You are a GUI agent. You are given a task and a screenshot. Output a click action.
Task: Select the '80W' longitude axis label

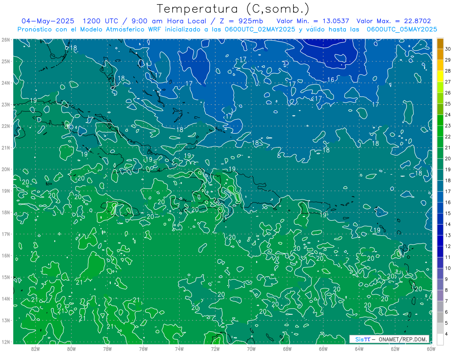pyautogui.click(x=71, y=349)
